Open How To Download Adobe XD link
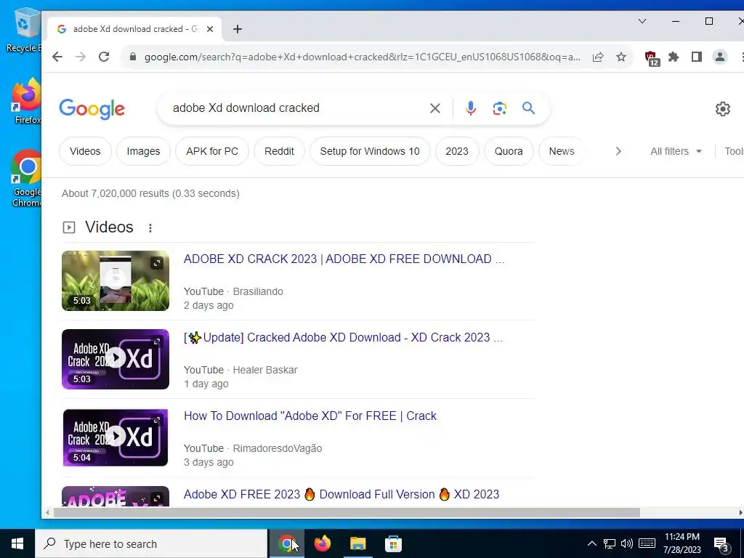 tap(310, 416)
